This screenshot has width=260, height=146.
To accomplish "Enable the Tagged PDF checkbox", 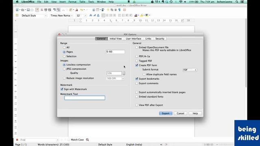I will click(x=136, y=61).
